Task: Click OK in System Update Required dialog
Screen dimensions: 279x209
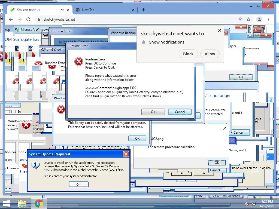Action: click(x=78, y=185)
